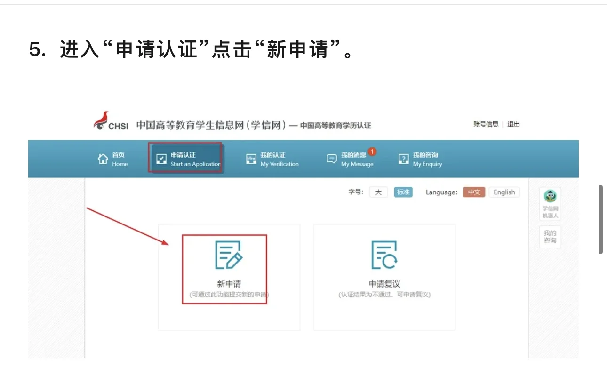Click the Start an Application checkbox icon
Image resolution: width=607 pixels, height=392 pixels.
[x=161, y=159]
